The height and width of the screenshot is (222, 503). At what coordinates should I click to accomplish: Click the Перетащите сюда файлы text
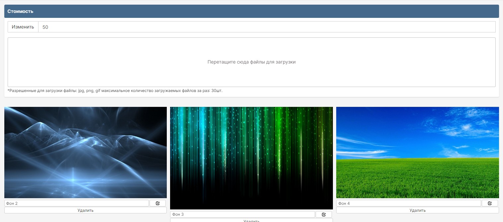(x=251, y=62)
